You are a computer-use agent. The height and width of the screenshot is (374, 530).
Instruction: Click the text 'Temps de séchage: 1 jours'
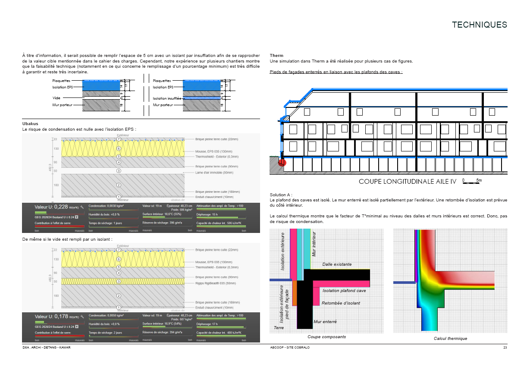(105, 223)
